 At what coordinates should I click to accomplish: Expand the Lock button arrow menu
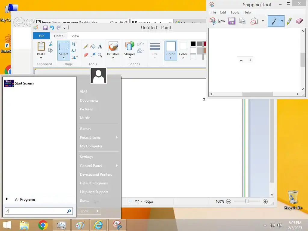point(98,211)
